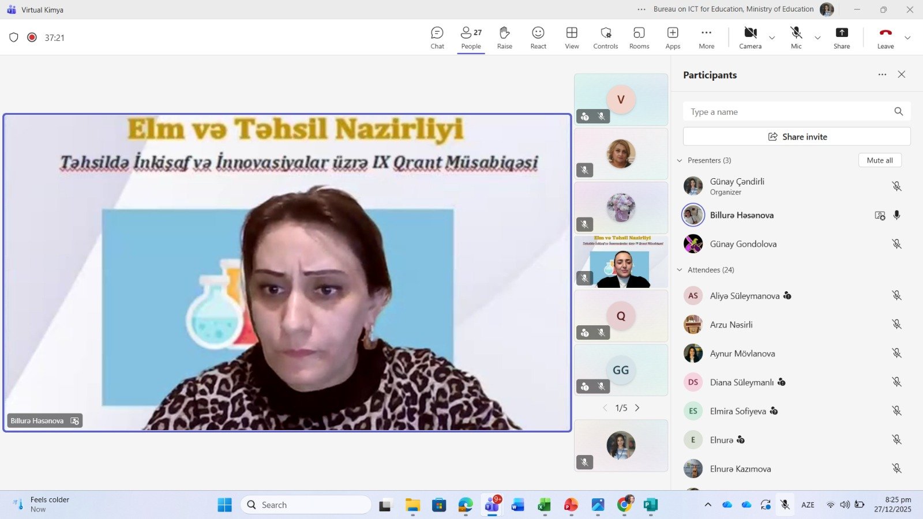
Task: Go to next page of video thumbnails
Action: coord(637,408)
